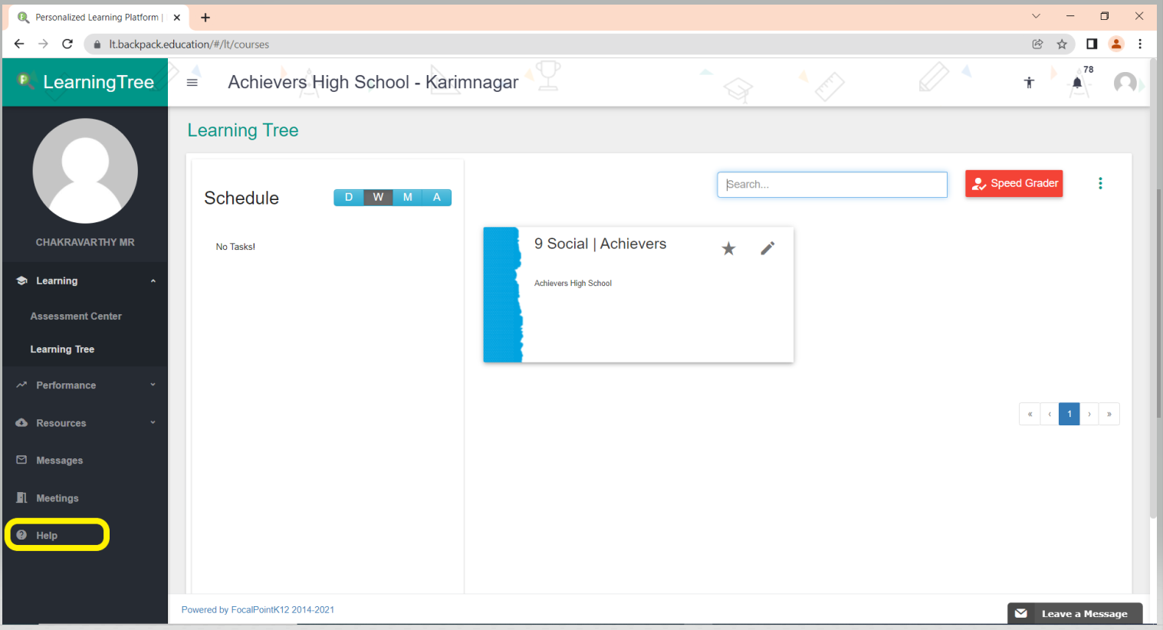
Task: Open the accessibility icon in header
Action: (x=1029, y=83)
